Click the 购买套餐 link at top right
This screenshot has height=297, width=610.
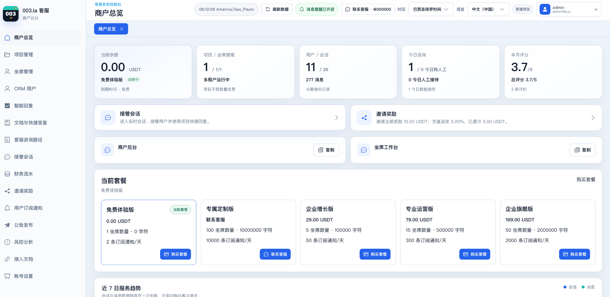tap(586, 180)
